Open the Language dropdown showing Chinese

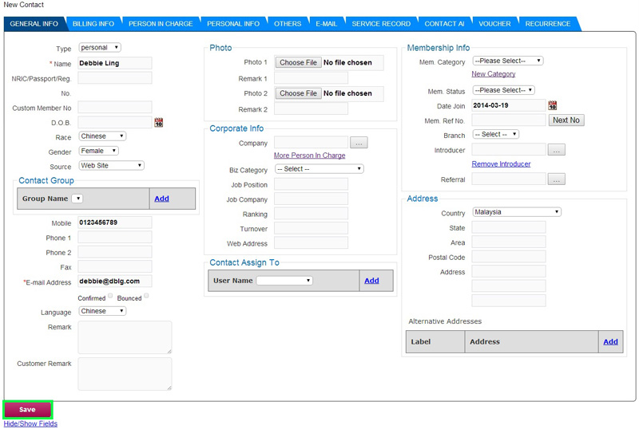pyautogui.click(x=102, y=311)
